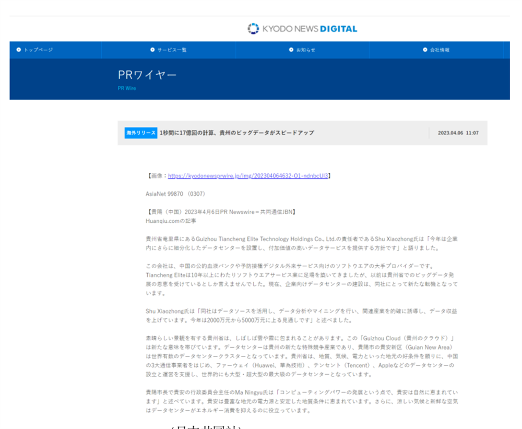
Task: Select the 会社情報 navigation item
Action: 440,50
